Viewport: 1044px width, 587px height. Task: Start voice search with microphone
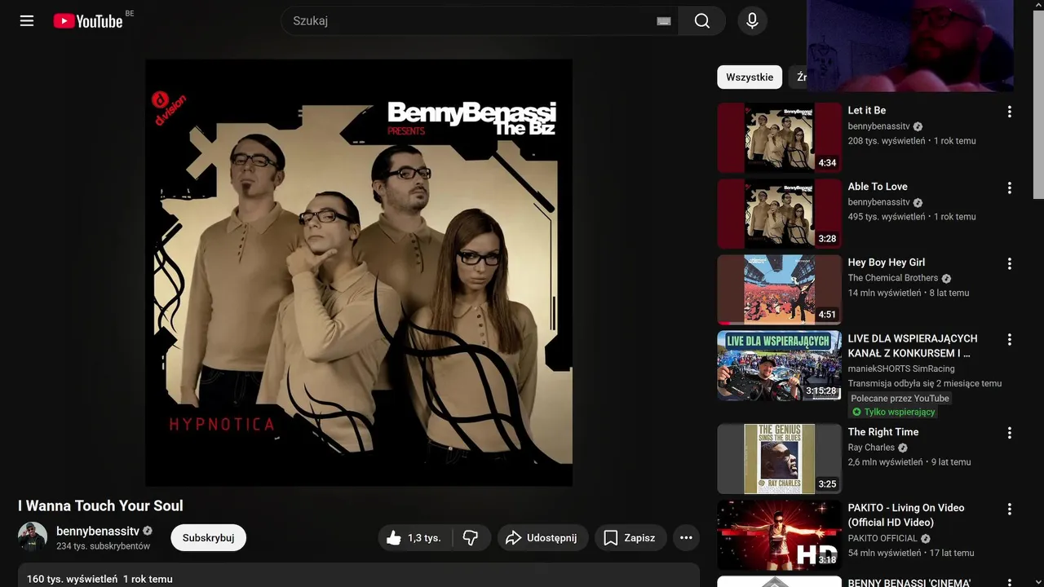[752, 21]
